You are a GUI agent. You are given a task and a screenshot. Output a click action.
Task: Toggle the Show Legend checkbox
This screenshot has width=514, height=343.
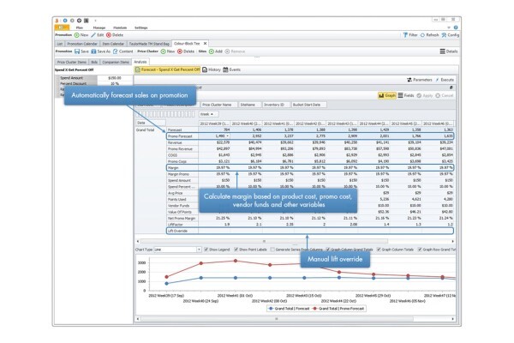point(206,250)
